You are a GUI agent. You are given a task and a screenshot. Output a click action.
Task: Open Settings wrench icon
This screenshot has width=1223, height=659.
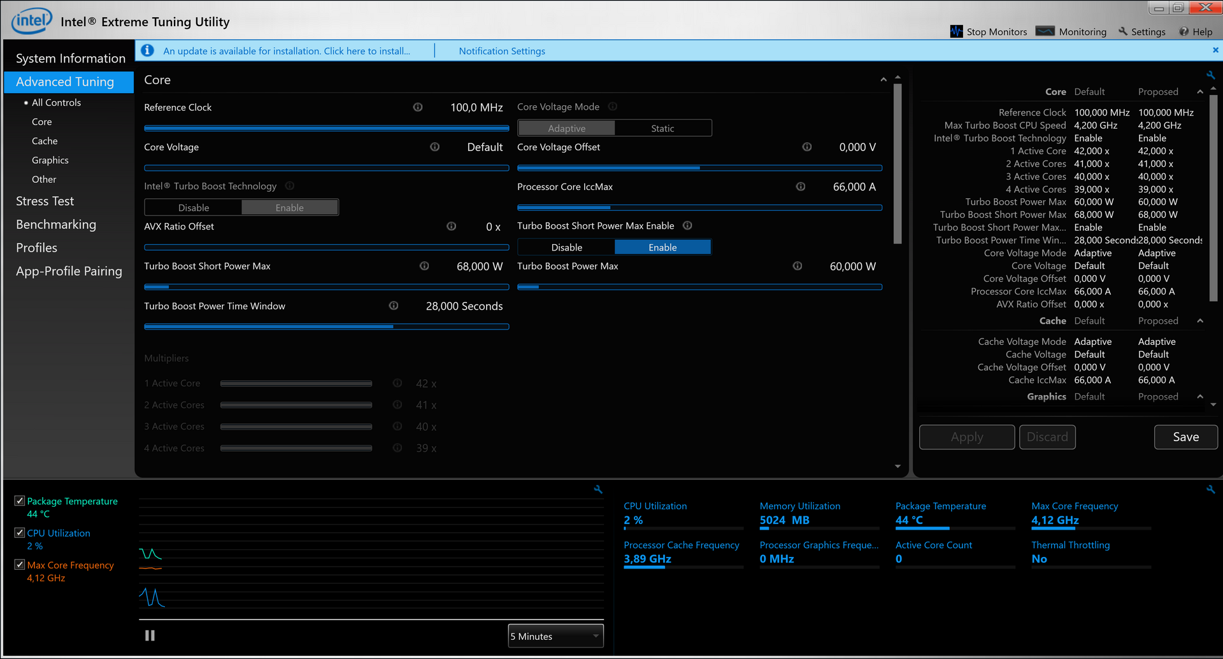1123,31
